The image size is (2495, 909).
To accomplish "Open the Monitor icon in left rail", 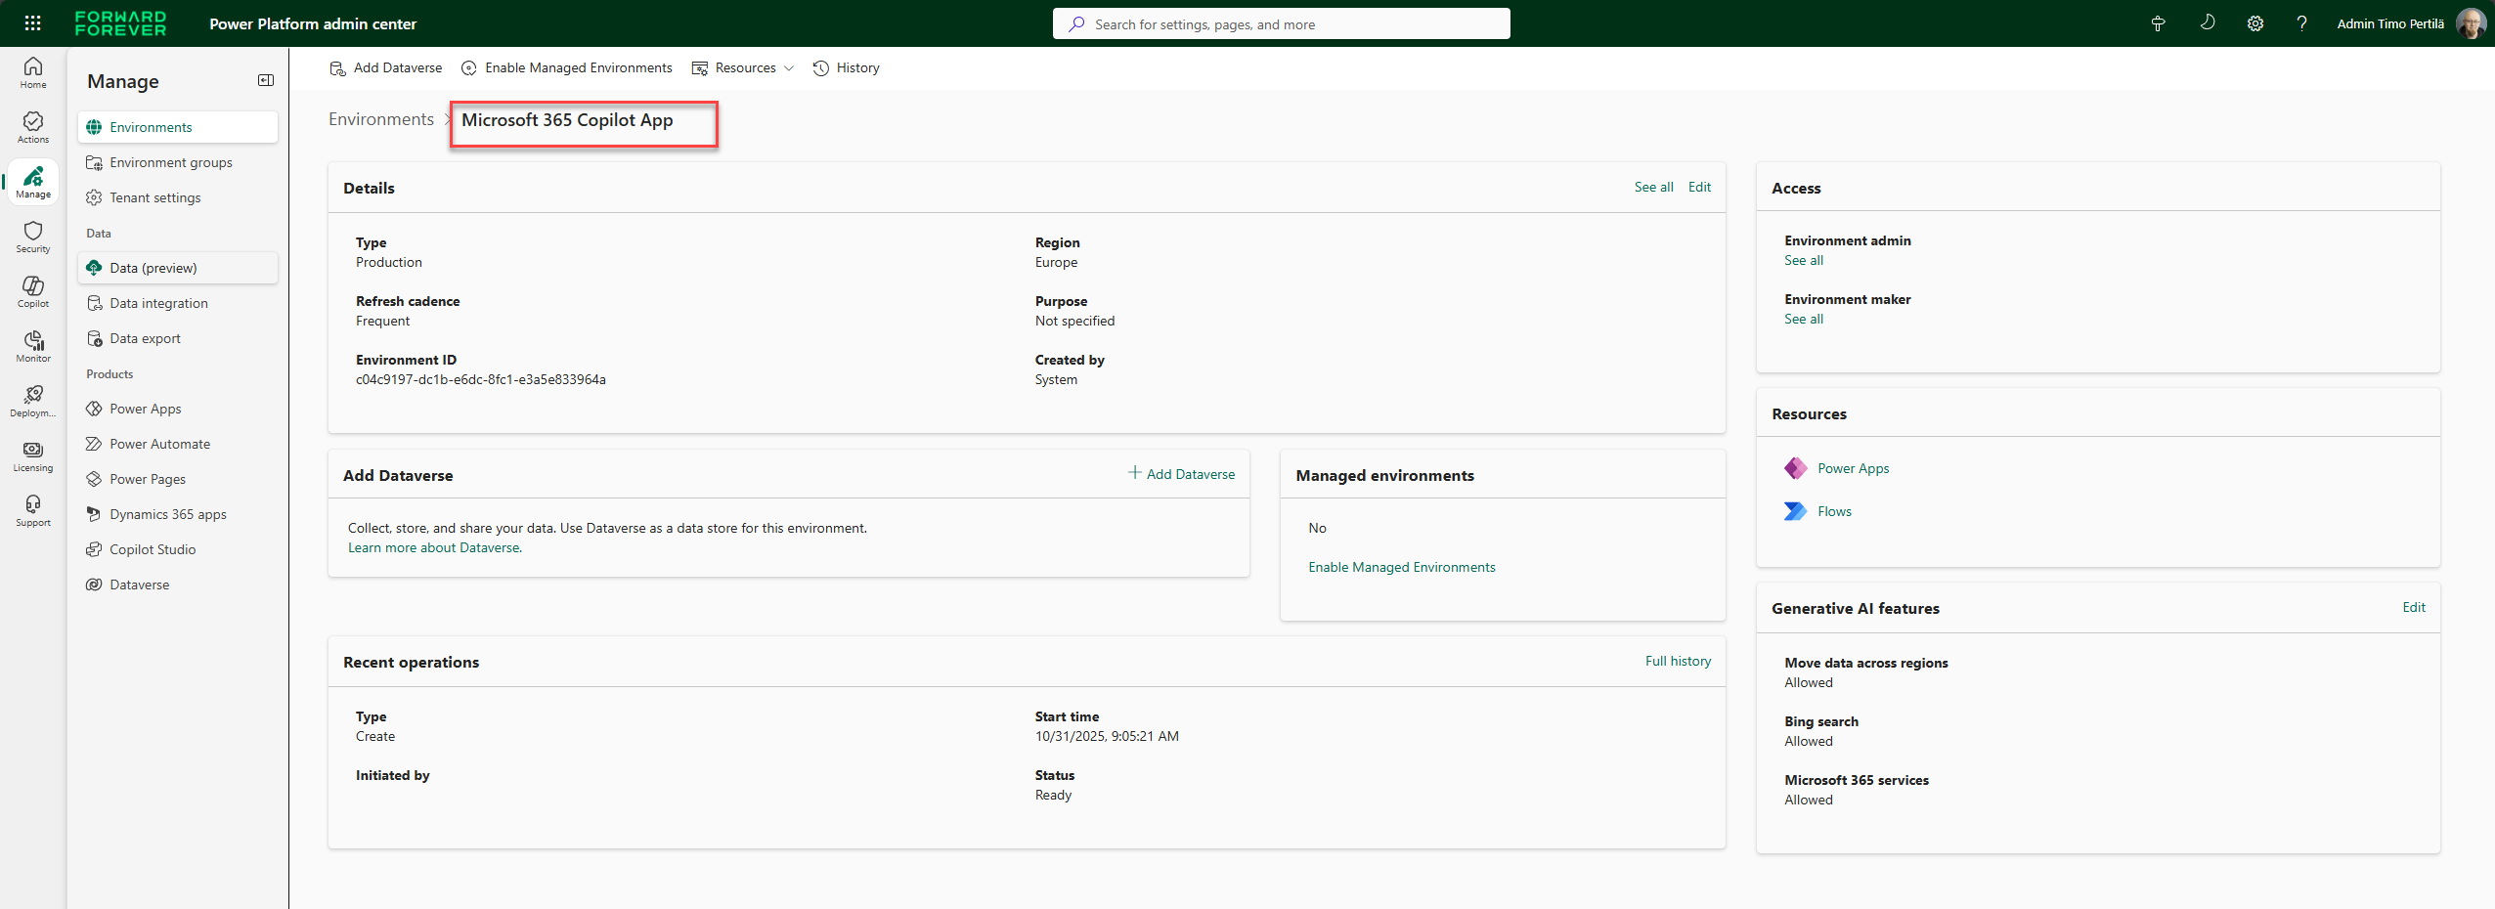I will pos(33,346).
